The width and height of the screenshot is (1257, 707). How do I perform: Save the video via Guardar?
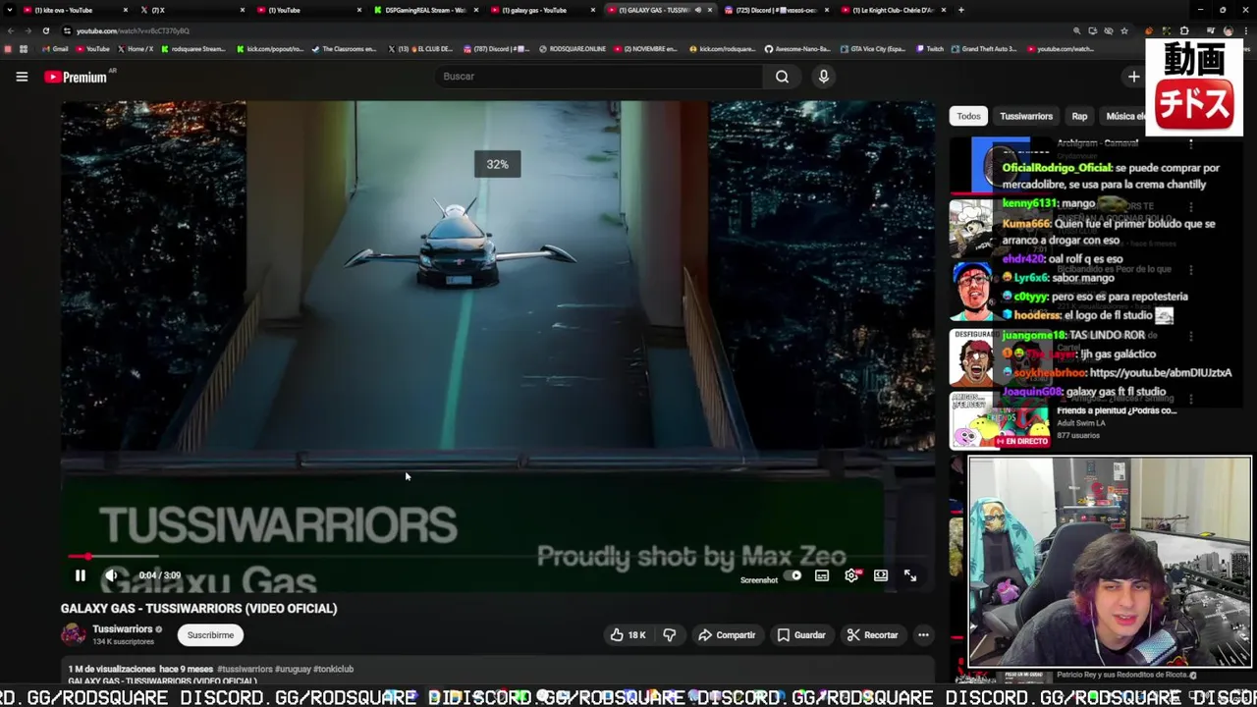point(801,635)
